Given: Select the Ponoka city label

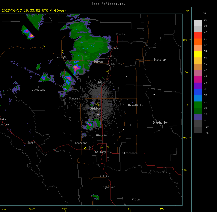Looking at the screenshot, I should pyautogui.click(x=121, y=34).
